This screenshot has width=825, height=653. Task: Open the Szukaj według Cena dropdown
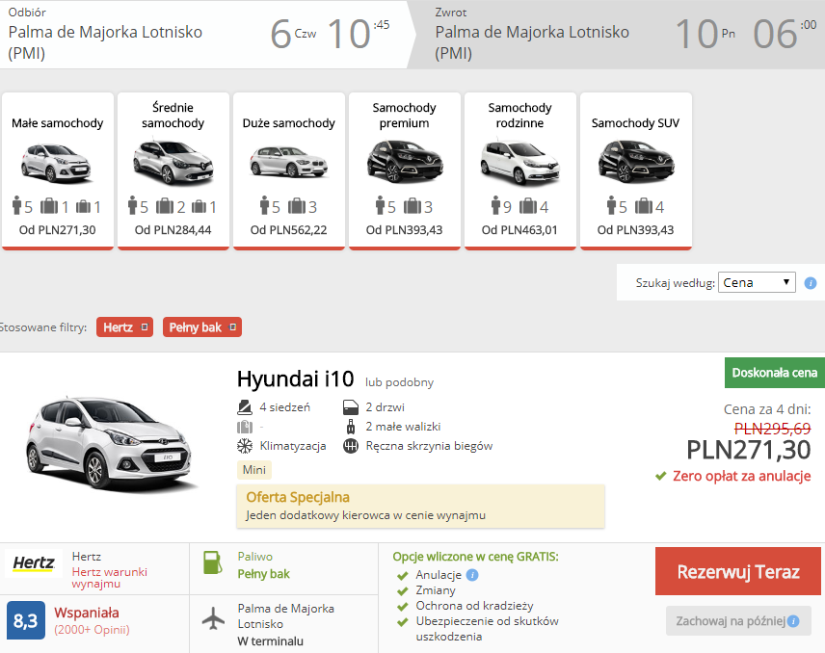757,282
